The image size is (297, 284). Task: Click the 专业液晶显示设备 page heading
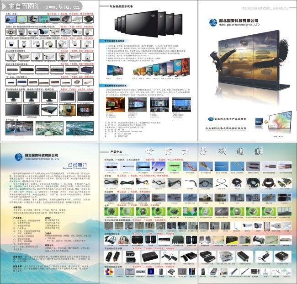(121, 6)
